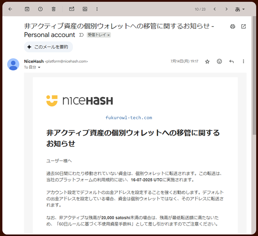Click the sender avatar icon
Image resolution: width=258 pixels, height=236 pixels.
coord(13,64)
